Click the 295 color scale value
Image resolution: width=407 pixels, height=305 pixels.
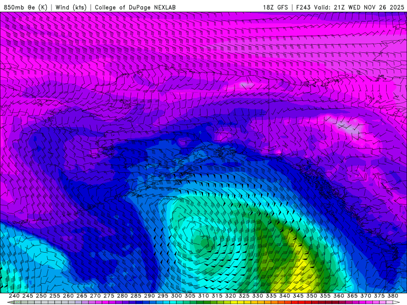[163, 296]
